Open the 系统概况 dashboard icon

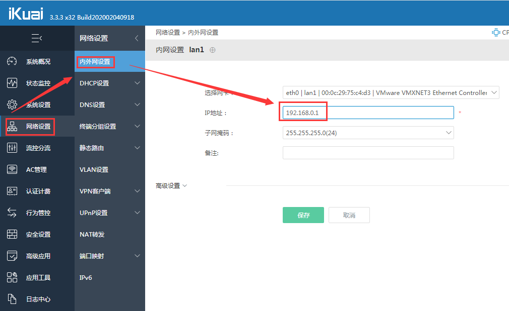[11, 61]
